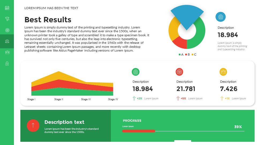The width and height of the screenshot is (257, 145).
Task: Click the calendar icon in the sidebar
Action: click(x=7, y=8)
